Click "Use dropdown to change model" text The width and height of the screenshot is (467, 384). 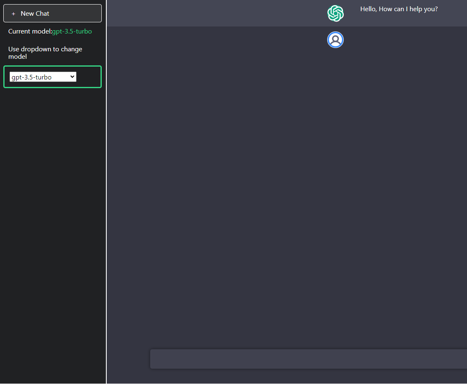point(45,53)
